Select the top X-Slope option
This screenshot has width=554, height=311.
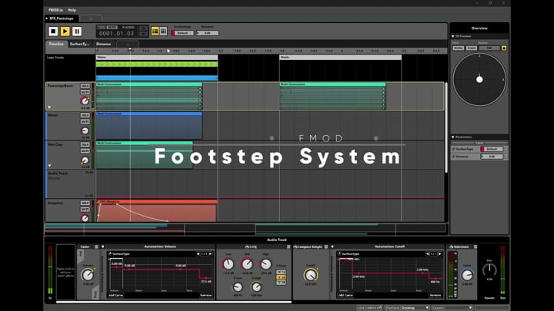coord(282,272)
